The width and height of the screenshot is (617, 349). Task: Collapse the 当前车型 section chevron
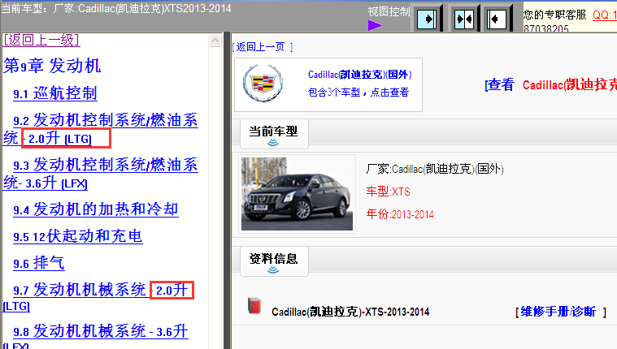[x=273, y=143]
